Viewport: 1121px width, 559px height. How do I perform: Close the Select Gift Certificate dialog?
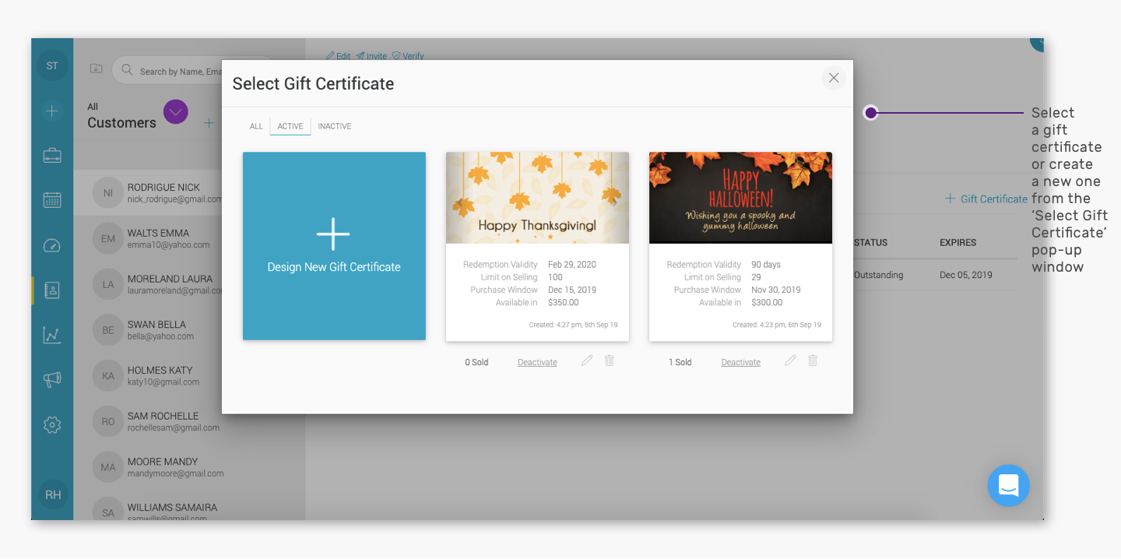tap(834, 78)
